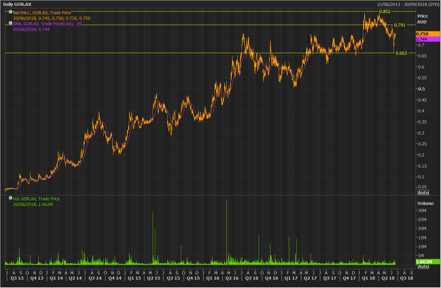Click the 0.6 price axis tick
This screenshot has height=288, width=441.
421,67
